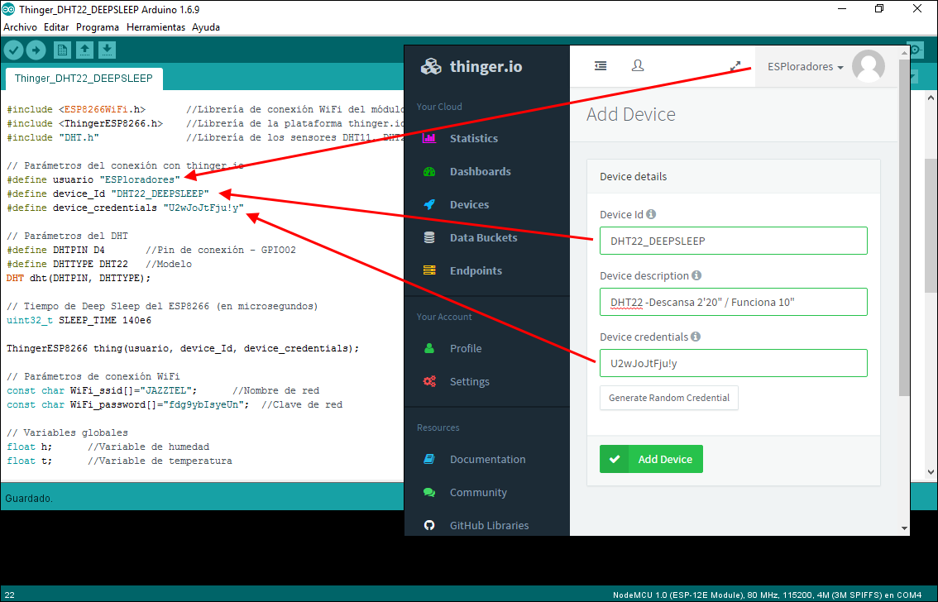Screen dimensions: 938x602
Task: Click the Arduino Verify checkmark button
Action: point(14,50)
